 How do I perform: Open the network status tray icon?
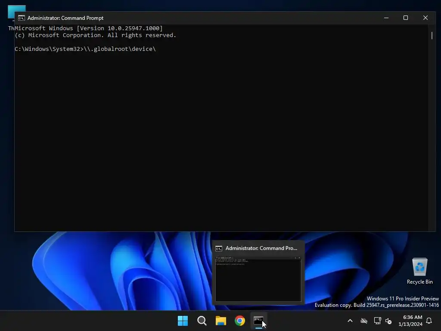(x=377, y=321)
